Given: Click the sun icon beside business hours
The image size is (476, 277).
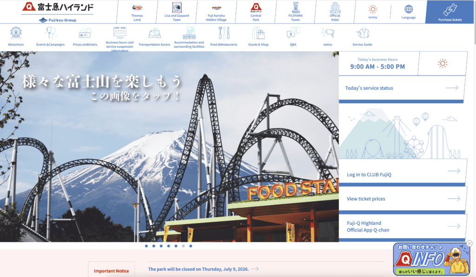Looking at the screenshot, I should tap(443, 64).
